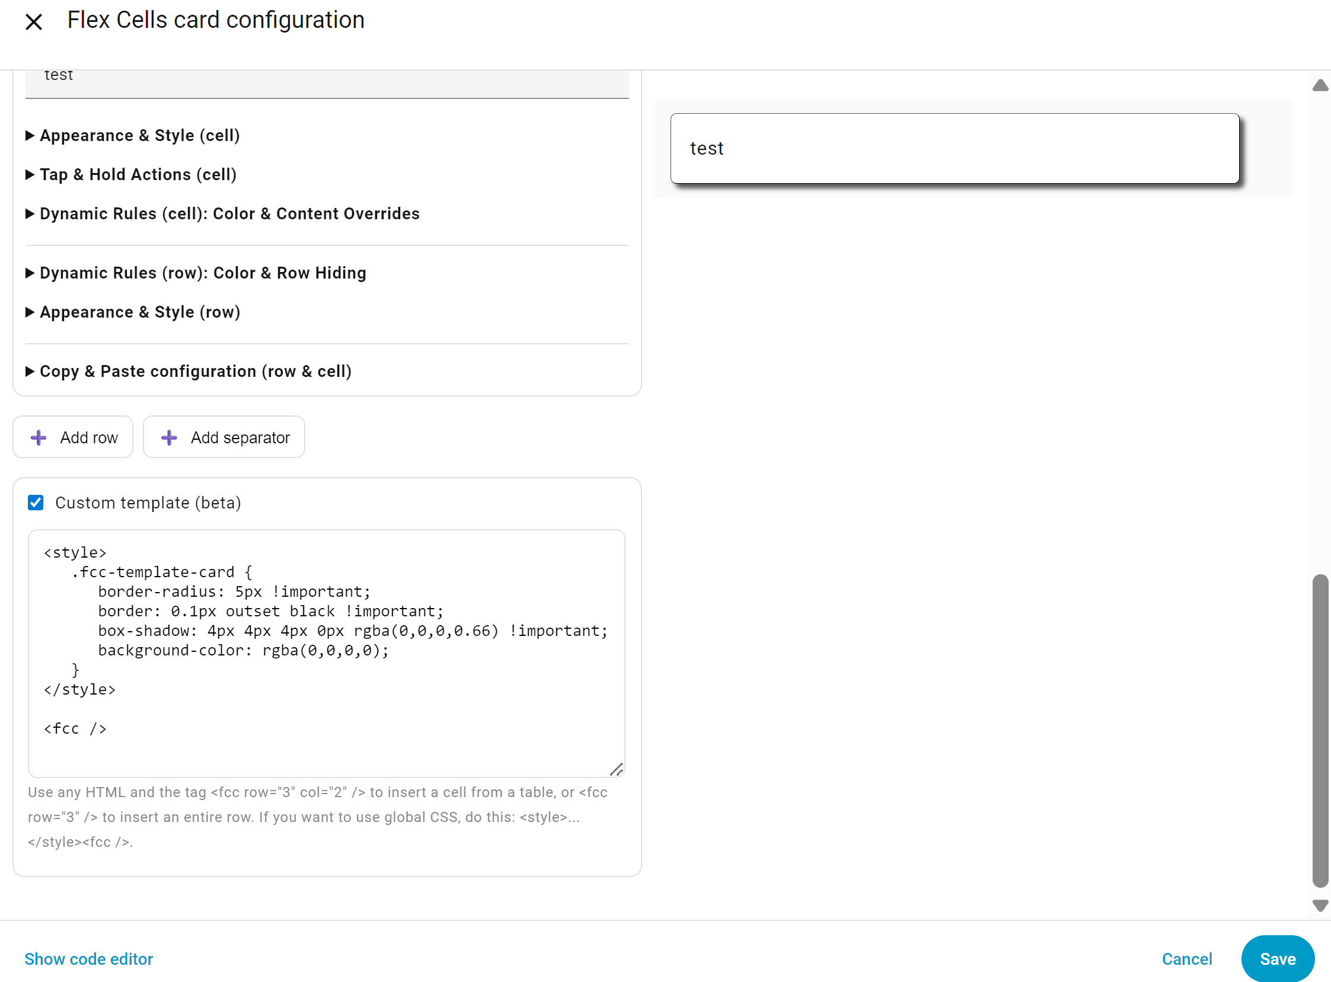Image resolution: width=1331 pixels, height=982 pixels.
Task: Uncheck Custom template (beta) checkbox
Action: [x=36, y=503]
